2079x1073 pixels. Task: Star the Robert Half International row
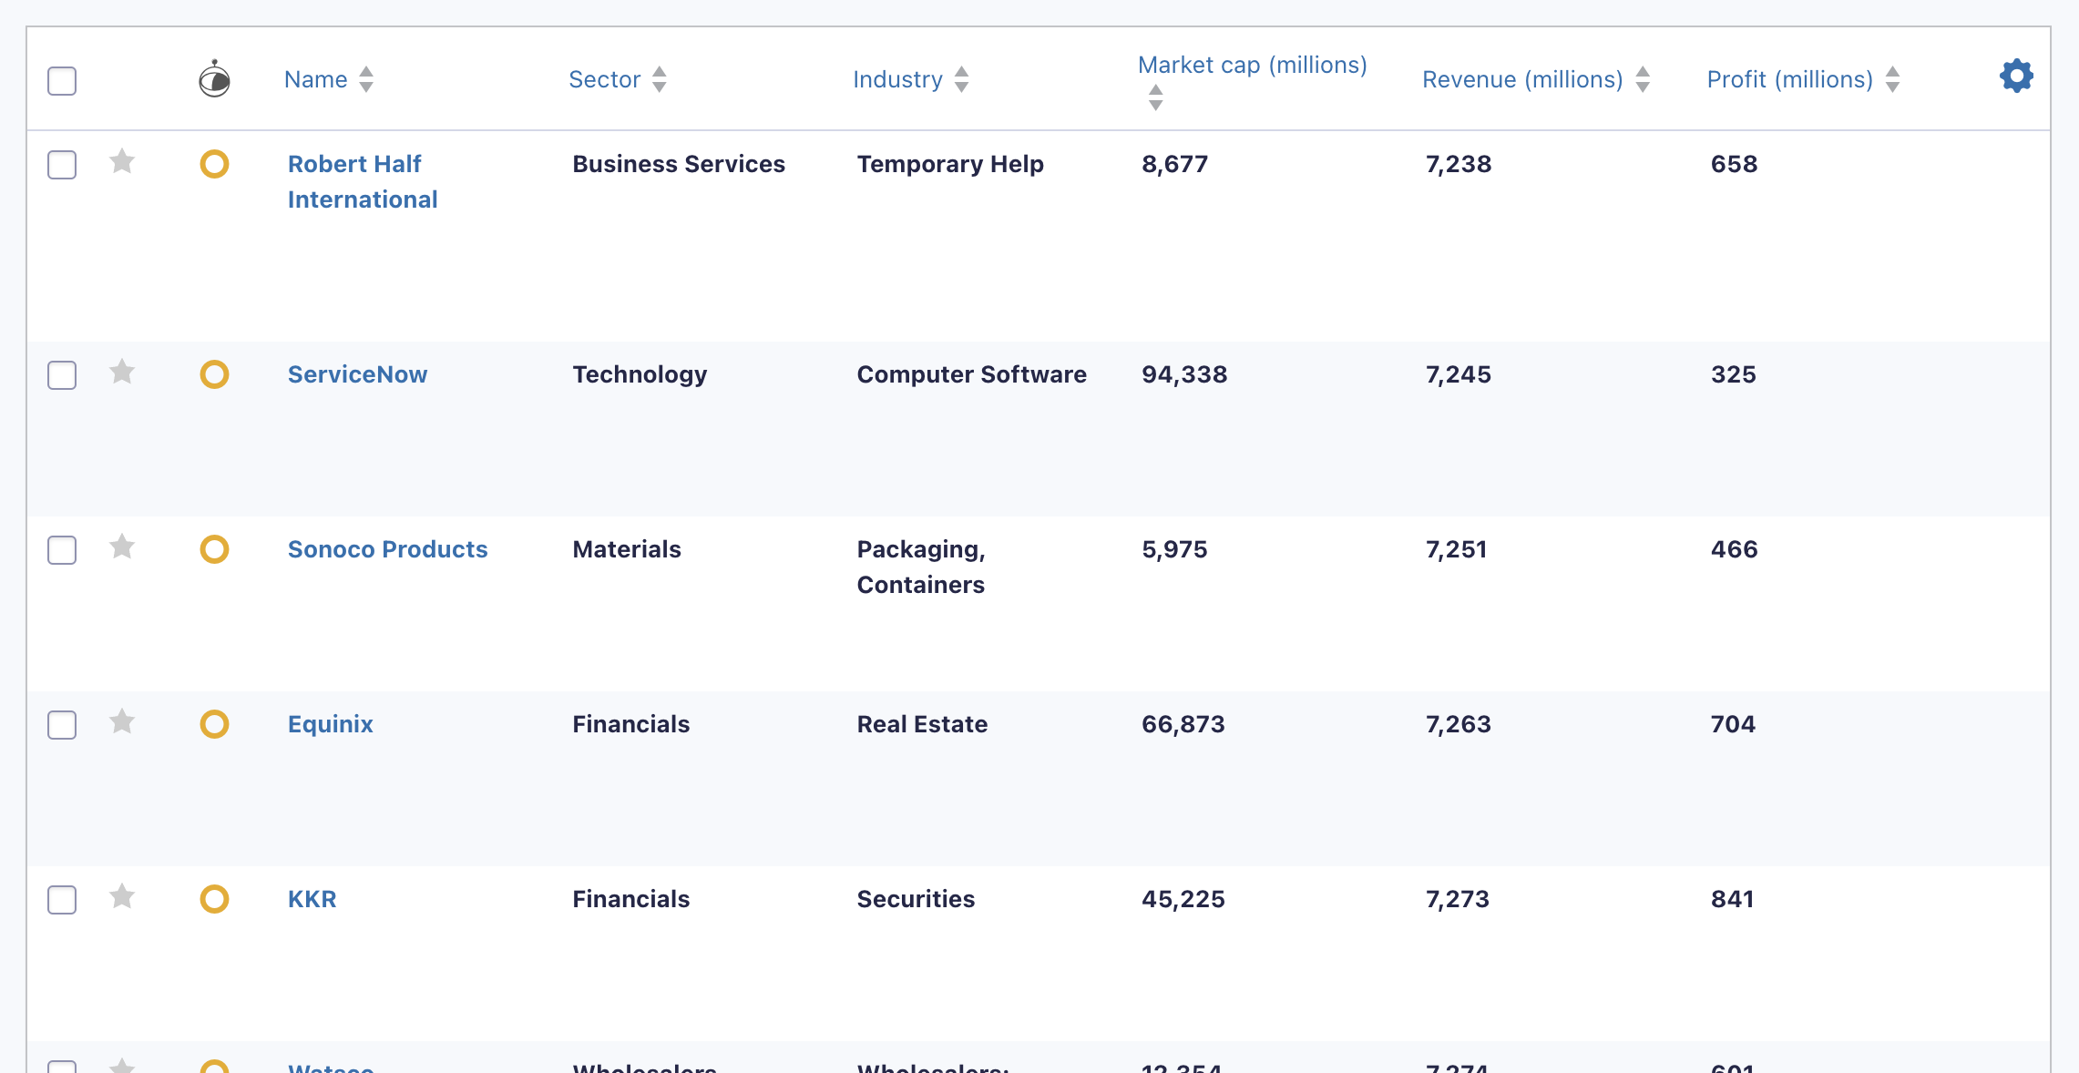tap(122, 162)
